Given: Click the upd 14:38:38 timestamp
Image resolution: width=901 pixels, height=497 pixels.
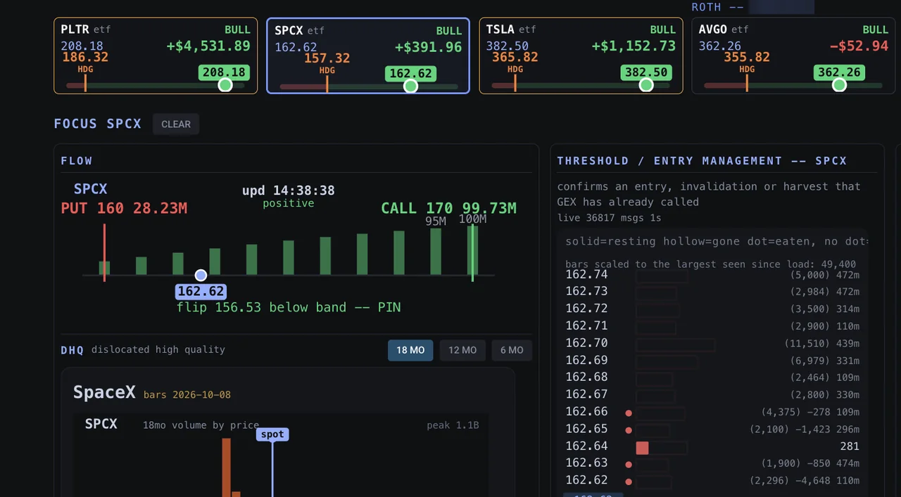Looking at the screenshot, I should [289, 191].
